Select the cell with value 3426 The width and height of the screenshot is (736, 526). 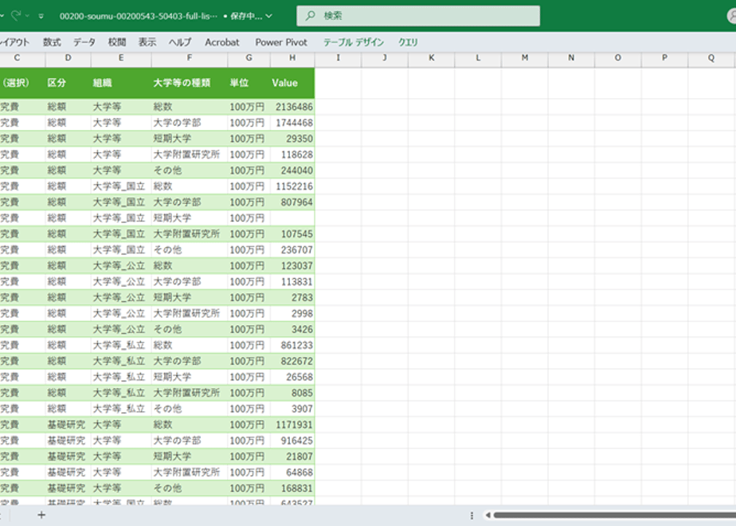292,329
